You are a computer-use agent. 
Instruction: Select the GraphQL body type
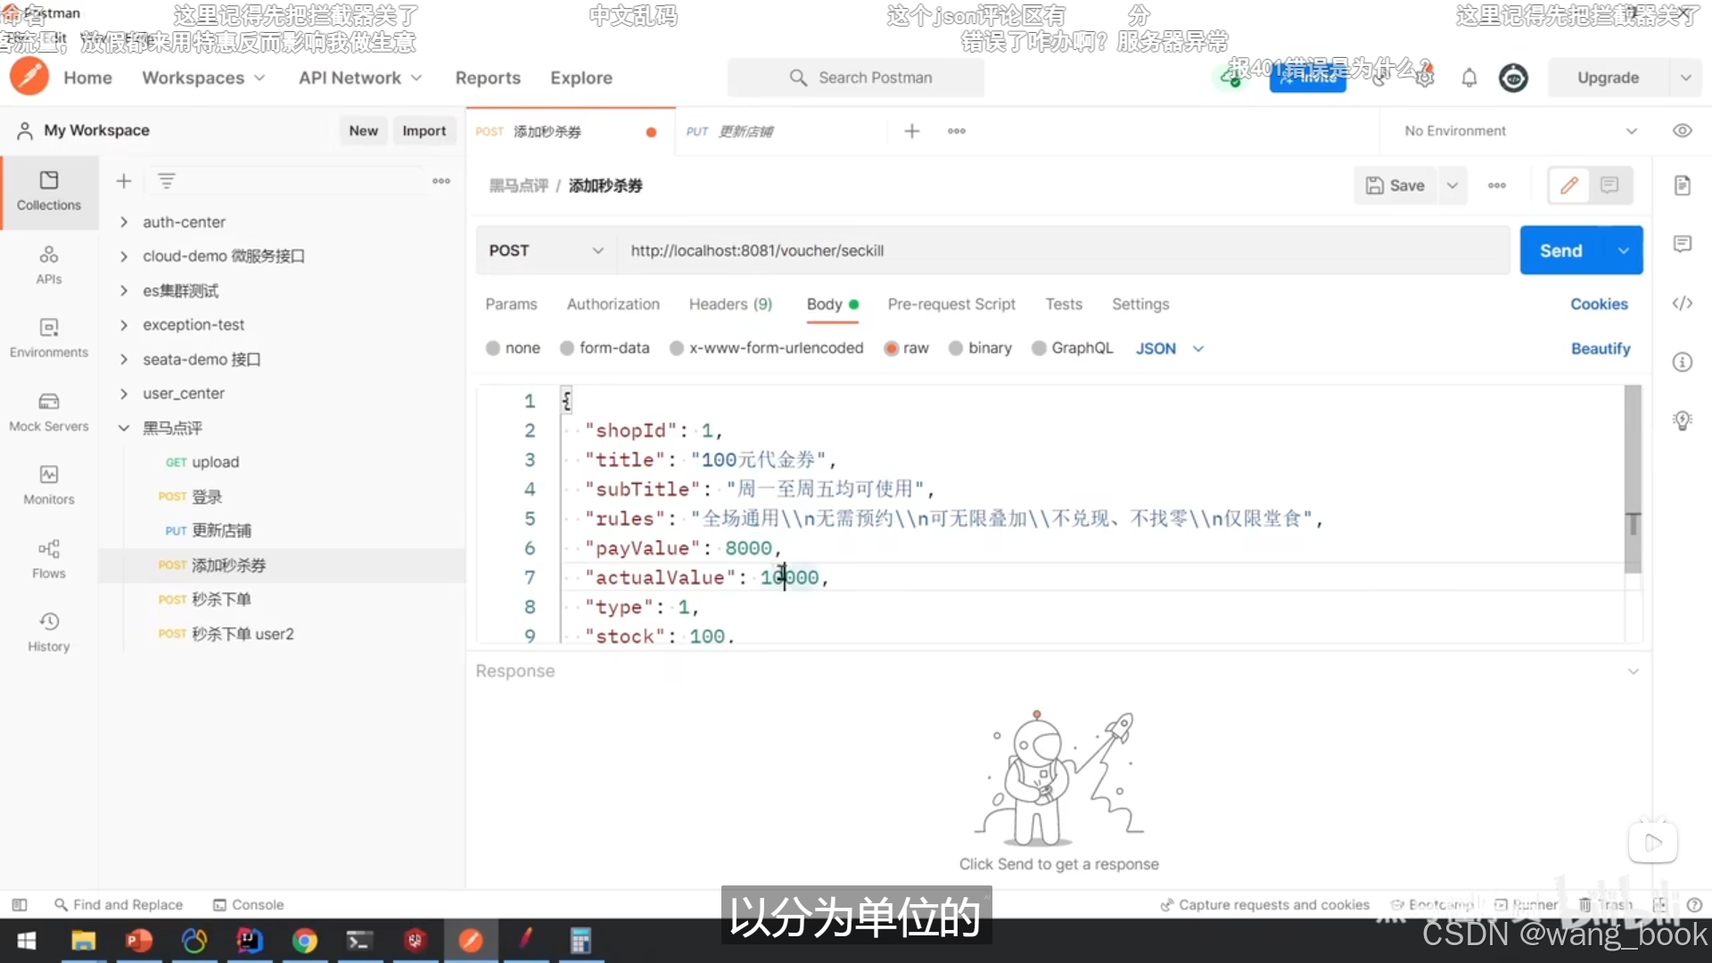click(1040, 348)
